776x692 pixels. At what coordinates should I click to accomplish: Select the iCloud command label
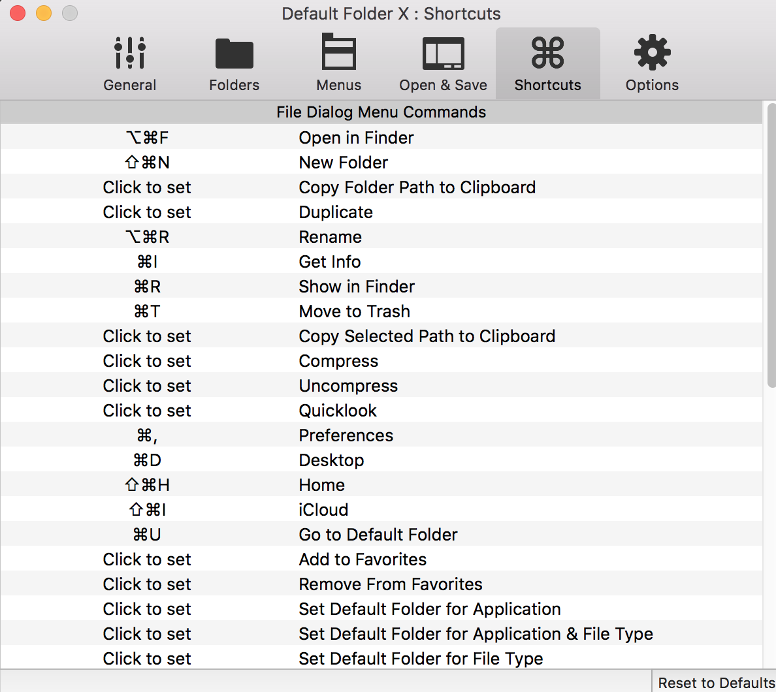pyautogui.click(x=323, y=509)
